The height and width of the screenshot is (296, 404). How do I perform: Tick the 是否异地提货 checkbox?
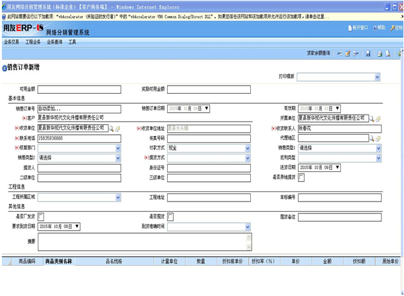[301, 178]
